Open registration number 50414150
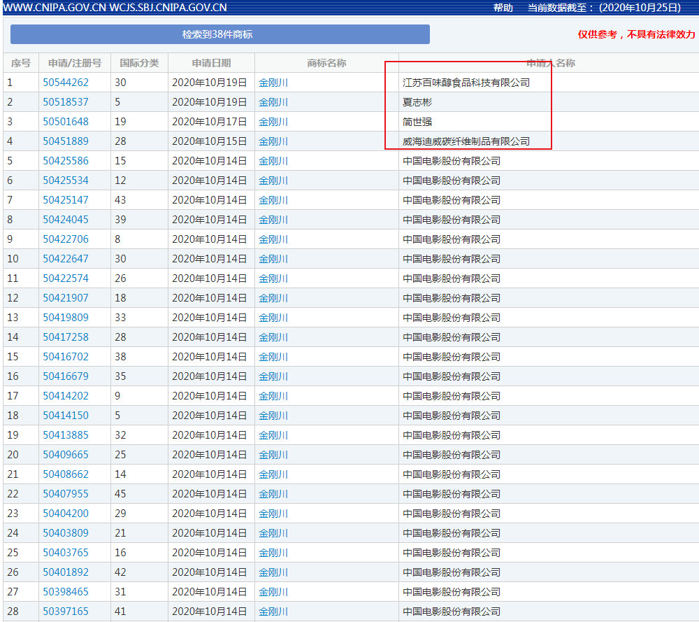 pos(66,416)
